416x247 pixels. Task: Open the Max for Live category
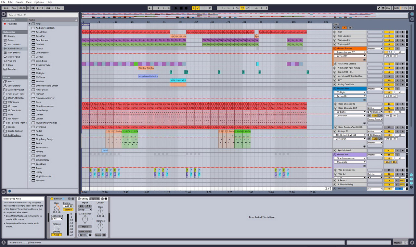(14, 57)
